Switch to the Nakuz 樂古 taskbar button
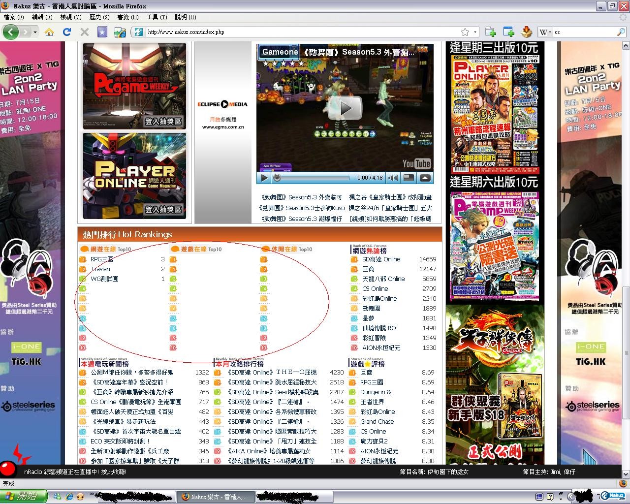Viewport: 630px width, 504px height. coord(216,497)
